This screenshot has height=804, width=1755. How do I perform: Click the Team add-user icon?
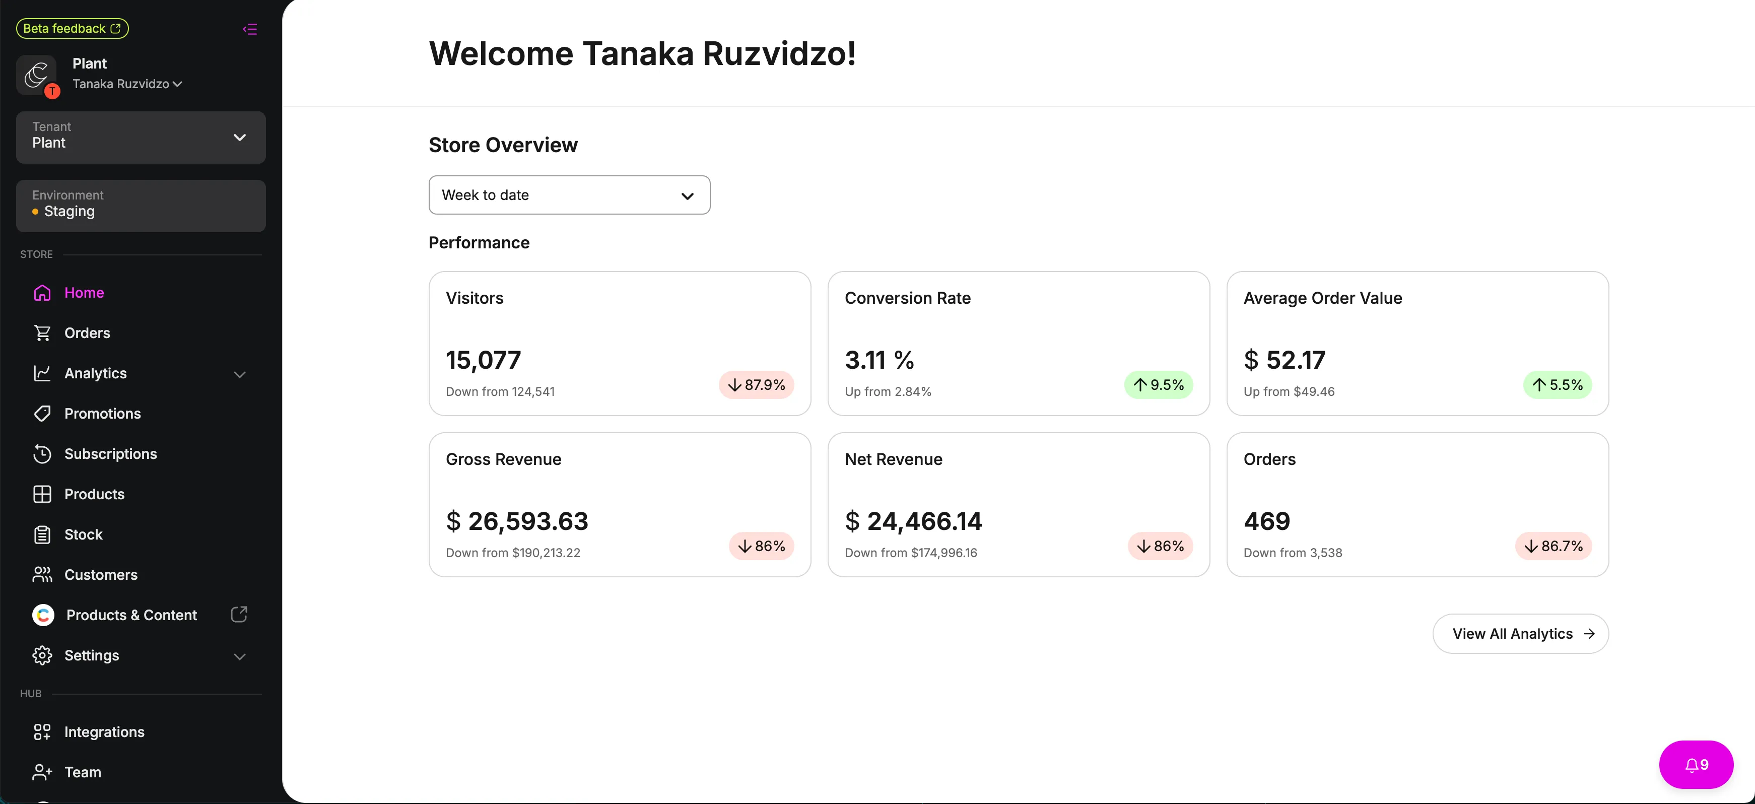coord(42,773)
